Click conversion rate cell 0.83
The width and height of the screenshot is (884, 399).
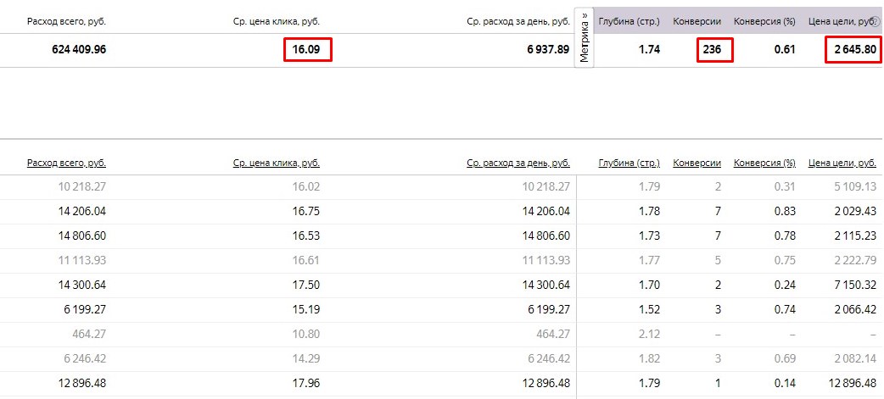(786, 212)
